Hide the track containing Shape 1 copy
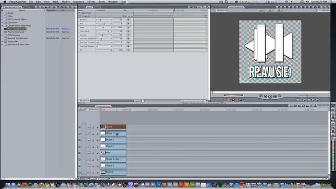Image resolution: width=336 pixels, height=189 pixels. click(x=79, y=134)
